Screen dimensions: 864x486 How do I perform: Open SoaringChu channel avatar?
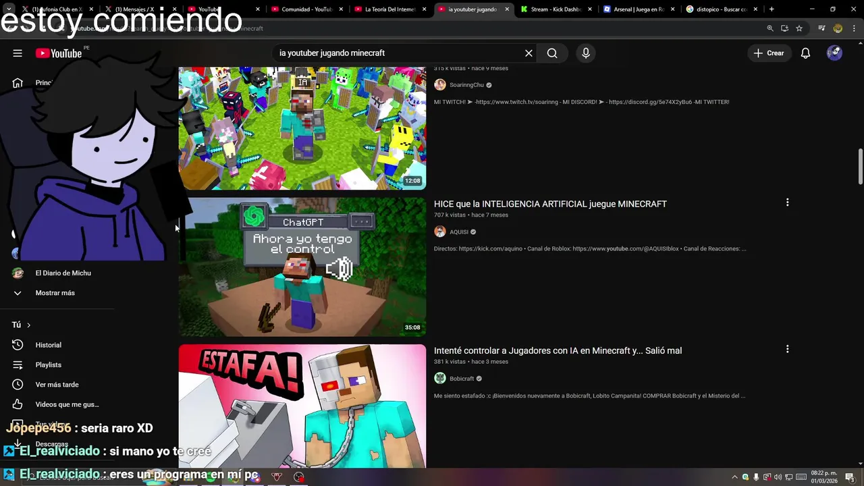click(x=440, y=85)
